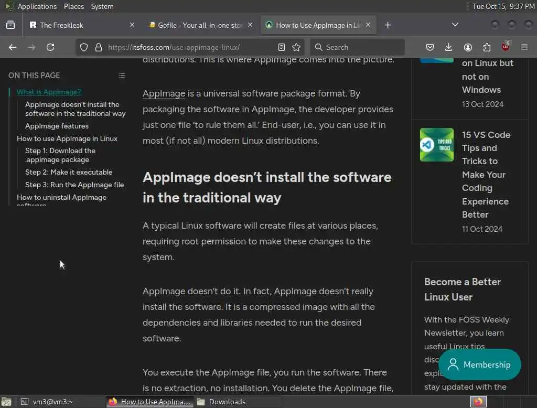
Task: Click the Become a Better Linux User heading
Action: point(463,289)
